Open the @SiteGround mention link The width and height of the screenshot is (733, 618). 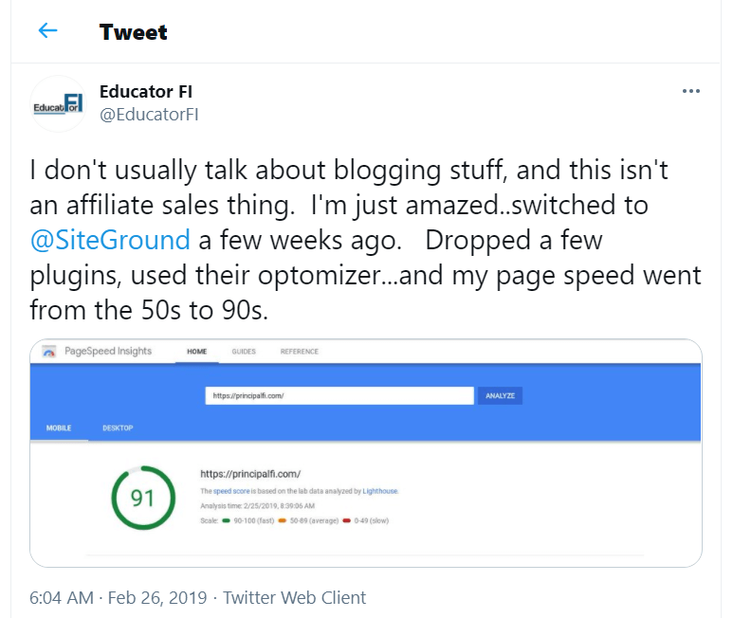(110, 240)
